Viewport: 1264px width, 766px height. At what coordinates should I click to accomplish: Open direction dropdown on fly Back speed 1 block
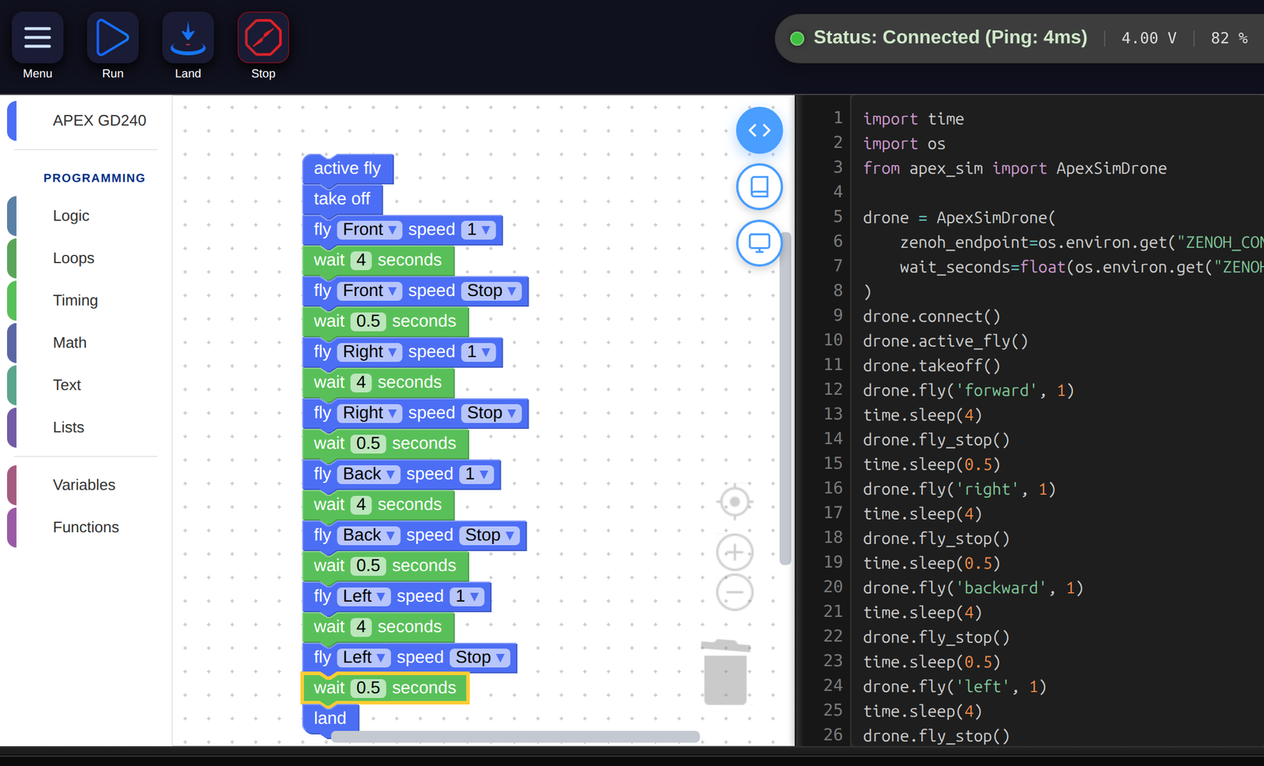(x=369, y=474)
